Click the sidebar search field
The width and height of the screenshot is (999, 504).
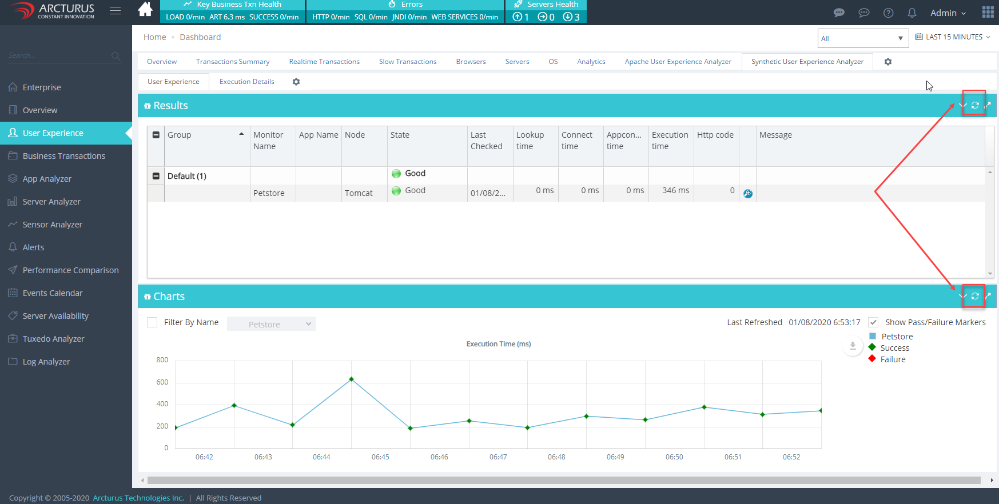(x=57, y=55)
